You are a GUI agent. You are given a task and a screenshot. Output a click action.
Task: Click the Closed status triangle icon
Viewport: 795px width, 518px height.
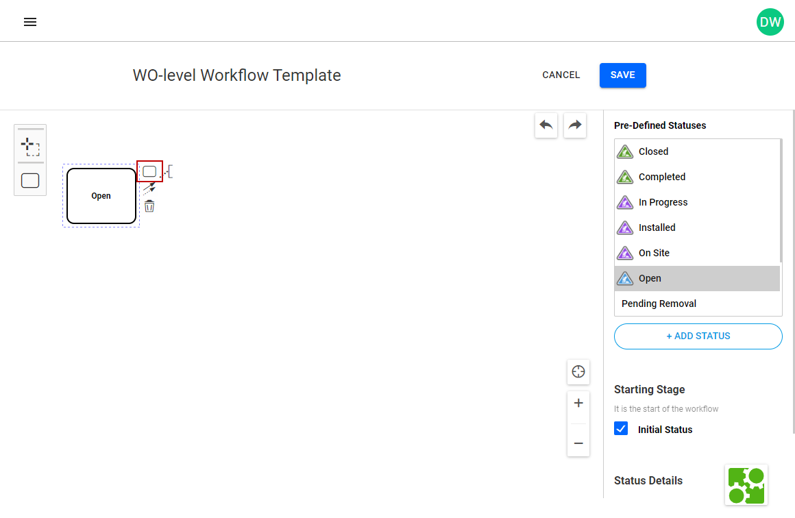point(624,151)
